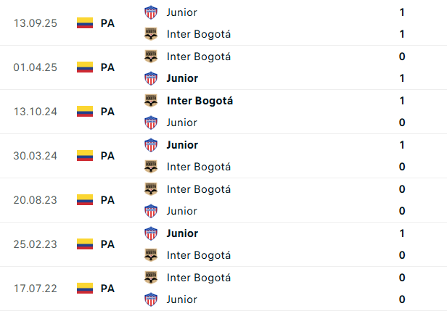Click Colombia flag in 20.08.23 row
The image size is (447, 311).
pyautogui.click(x=85, y=199)
